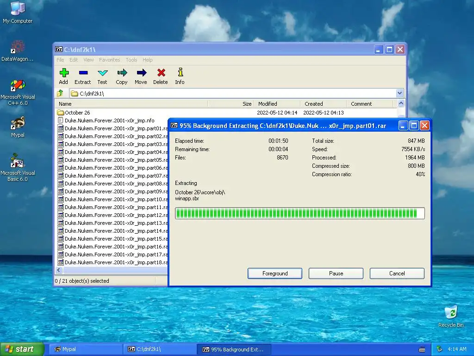The height and width of the screenshot is (356, 474).
Task: Switch to C:\dnf2k1\ taskbar button
Action: point(160,349)
